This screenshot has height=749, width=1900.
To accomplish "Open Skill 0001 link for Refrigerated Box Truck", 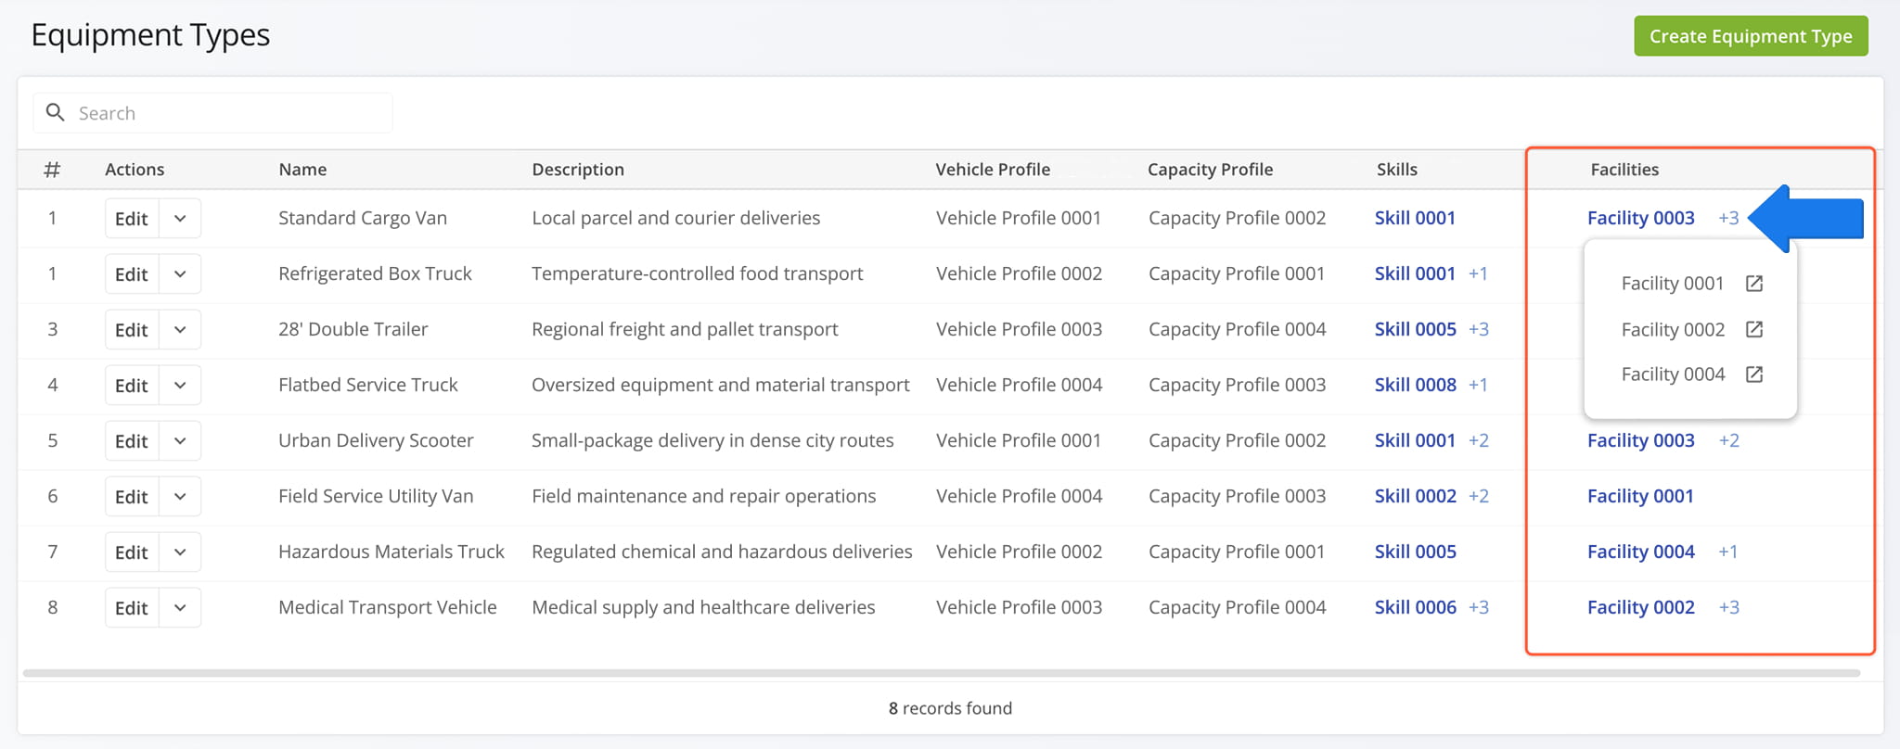I will pyautogui.click(x=1415, y=273).
